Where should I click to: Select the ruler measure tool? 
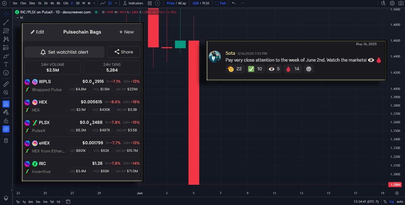[6, 84]
